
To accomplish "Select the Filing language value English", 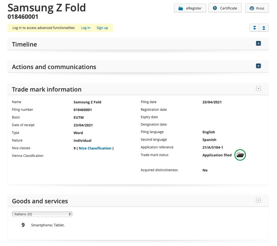I will tap(209, 132).
